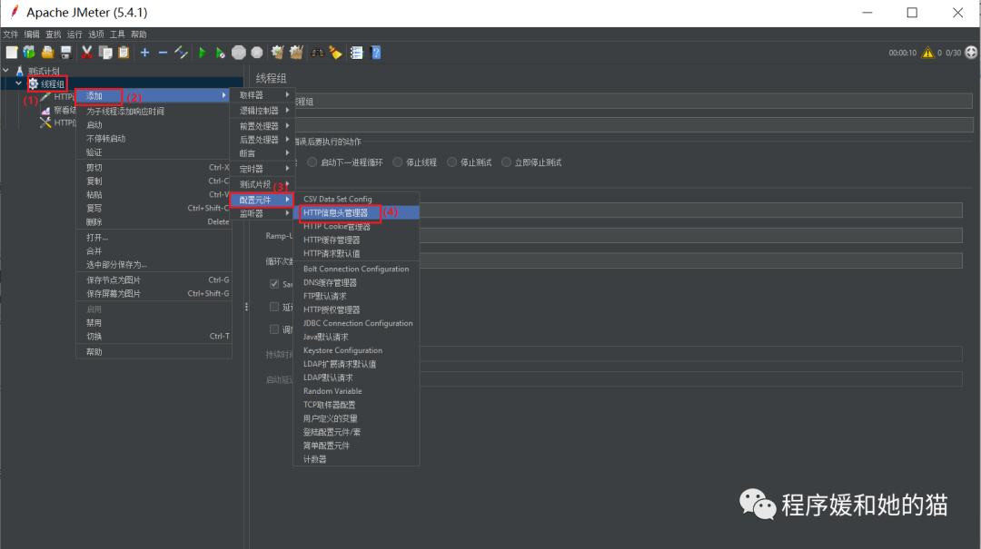The height and width of the screenshot is (549, 981).
Task: Save the test plan with floppy icon
Action: coord(65,53)
